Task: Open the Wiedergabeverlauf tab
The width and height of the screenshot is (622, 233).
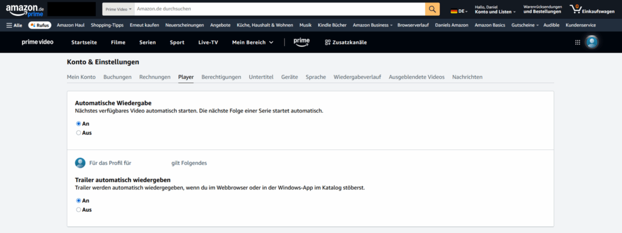Action: 357,77
